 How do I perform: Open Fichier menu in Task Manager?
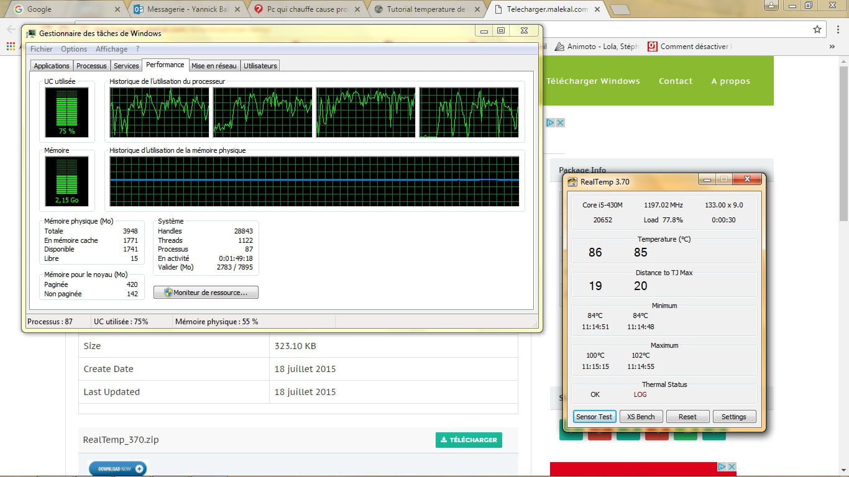pyautogui.click(x=42, y=49)
